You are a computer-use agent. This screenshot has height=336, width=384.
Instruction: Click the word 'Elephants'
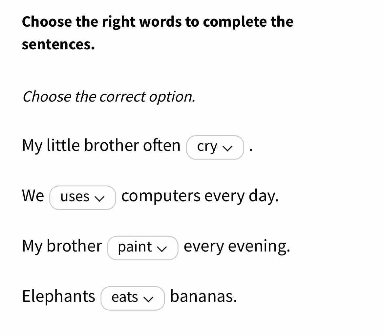(x=58, y=297)
